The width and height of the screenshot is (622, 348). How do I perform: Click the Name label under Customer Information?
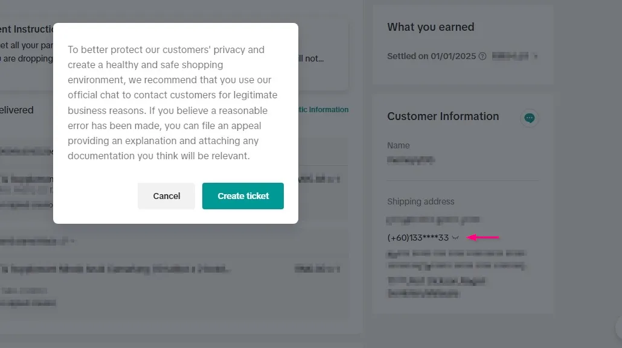point(398,145)
